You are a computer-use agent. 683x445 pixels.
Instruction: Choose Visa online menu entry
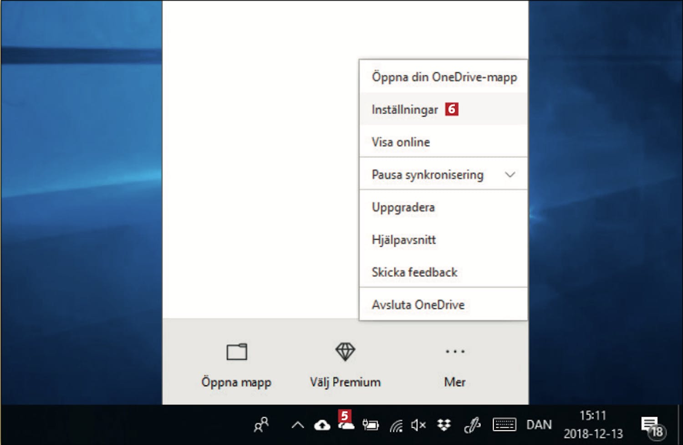pyautogui.click(x=443, y=142)
